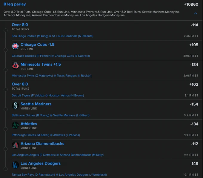Click the Chicago Cubs team logo
The width and height of the screenshot is (203, 178).
(15, 46)
